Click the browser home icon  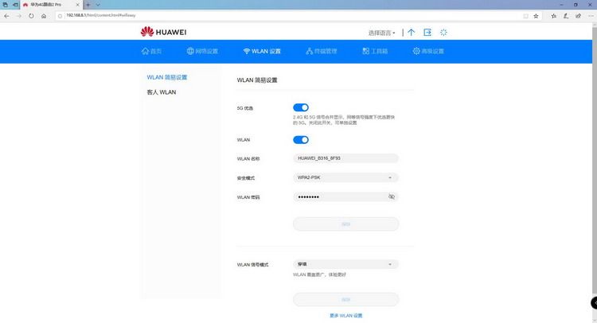[44, 16]
